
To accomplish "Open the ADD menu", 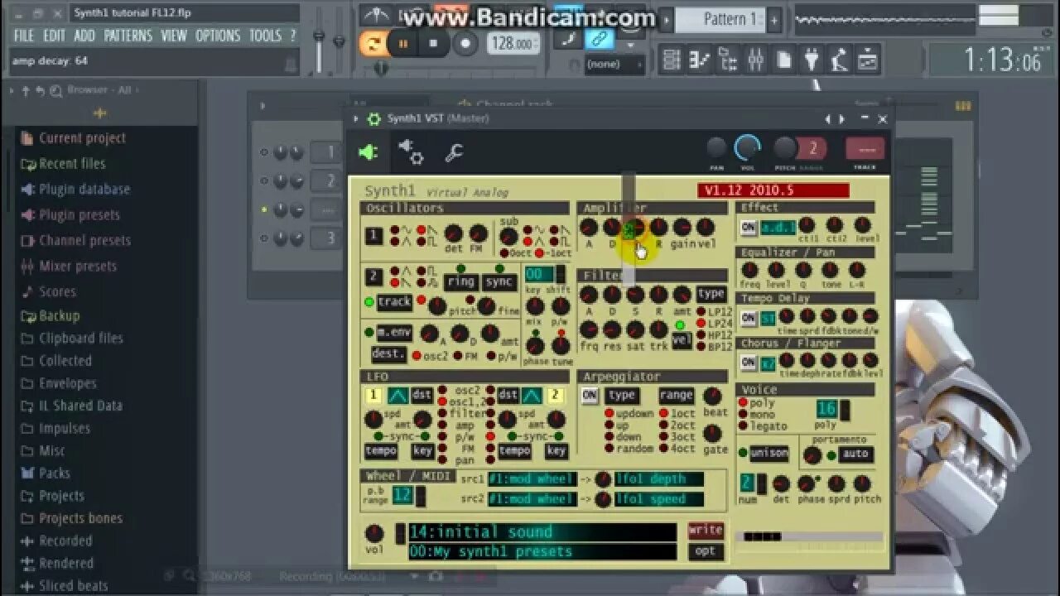I will pos(84,36).
